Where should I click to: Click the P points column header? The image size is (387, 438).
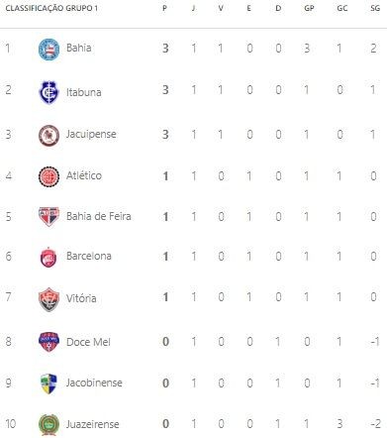coord(164,8)
